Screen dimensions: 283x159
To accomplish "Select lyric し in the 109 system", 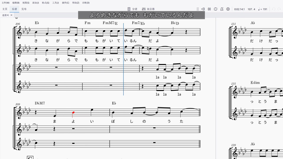I will point(131,121).
